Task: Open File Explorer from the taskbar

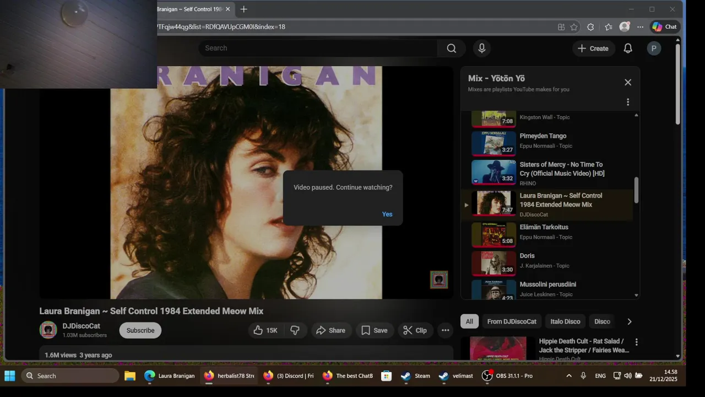Action: click(x=130, y=375)
